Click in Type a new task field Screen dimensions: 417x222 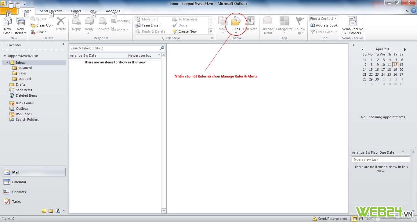click(x=381, y=159)
